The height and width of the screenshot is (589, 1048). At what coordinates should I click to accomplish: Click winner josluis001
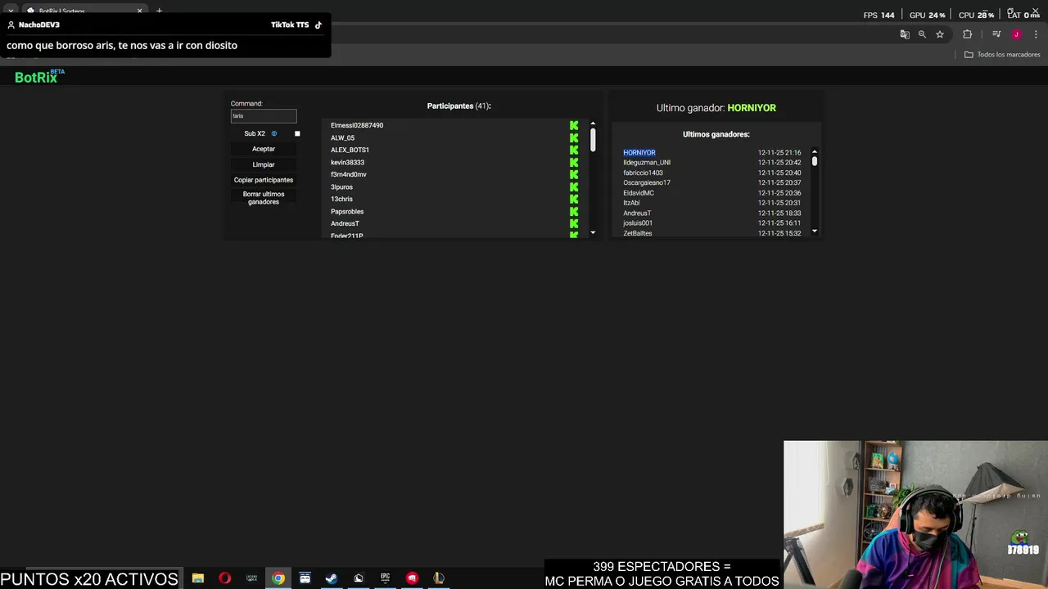point(638,223)
